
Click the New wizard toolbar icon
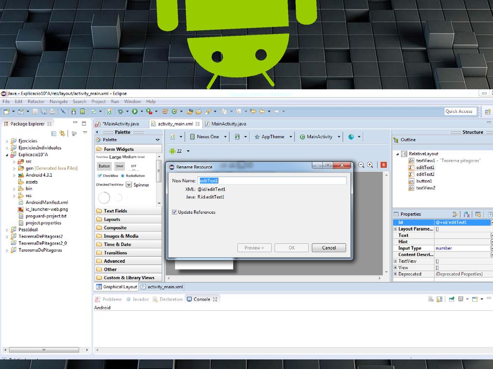[x=6, y=111]
